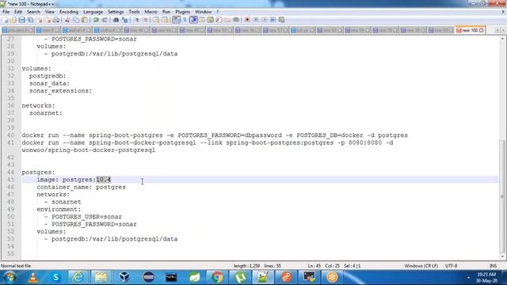Open VirtualBox from the taskbar cube icon
Screen dimensions: 507x285
(x=124, y=277)
